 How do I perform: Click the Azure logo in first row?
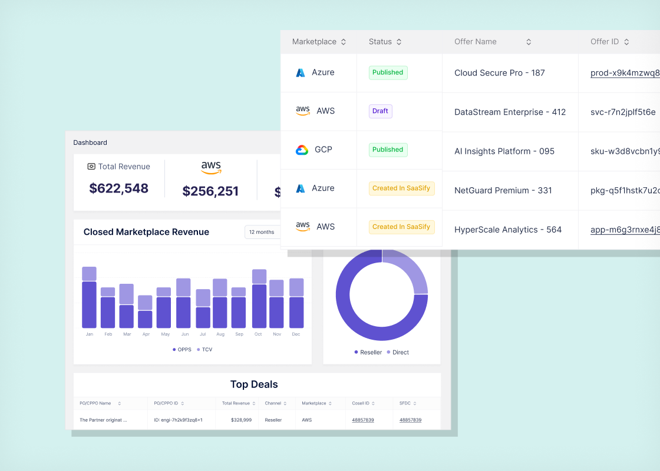pyautogui.click(x=300, y=73)
